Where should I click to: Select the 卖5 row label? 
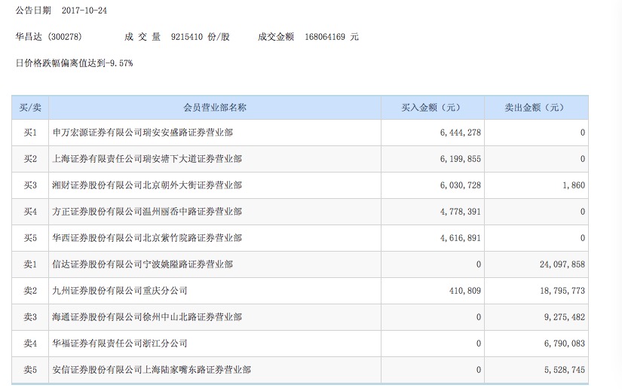tap(30, 370)
